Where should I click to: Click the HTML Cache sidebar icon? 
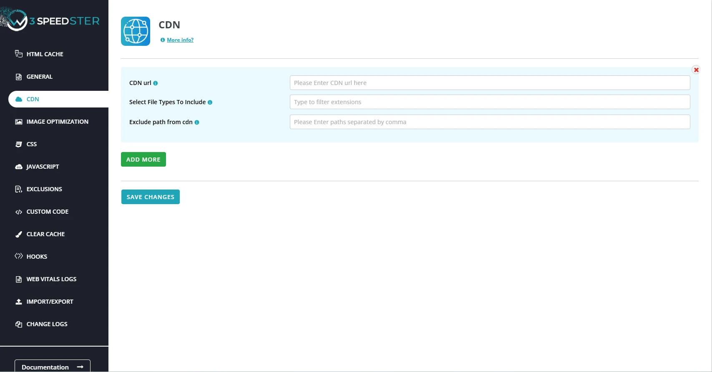[19, 54]
